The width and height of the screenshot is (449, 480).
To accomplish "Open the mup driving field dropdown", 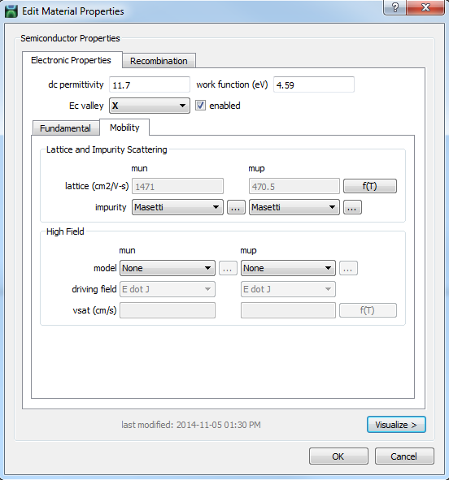I will point(288,289).
